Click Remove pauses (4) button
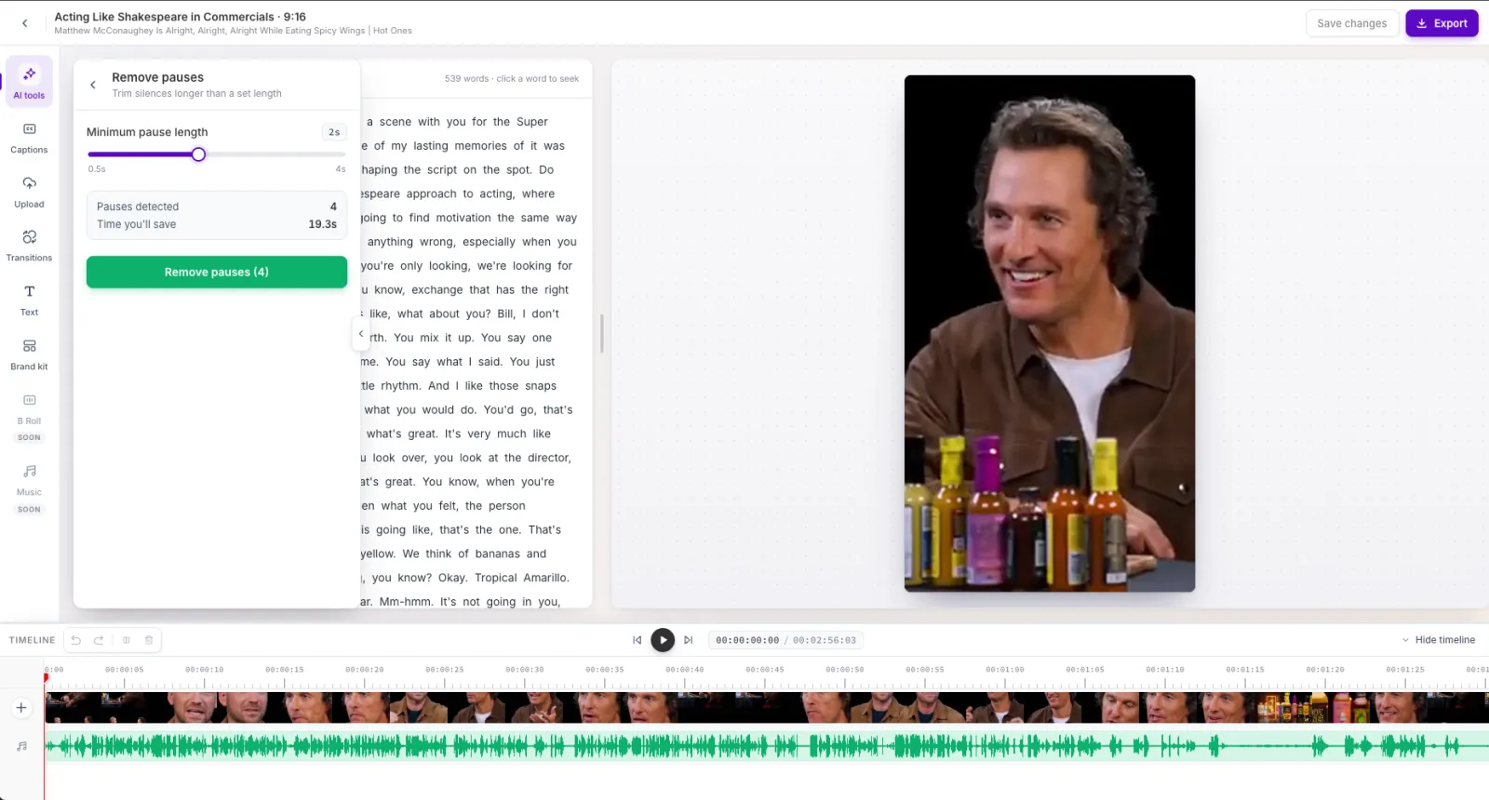Screen dimensions: 1489x800 [217, 273]
